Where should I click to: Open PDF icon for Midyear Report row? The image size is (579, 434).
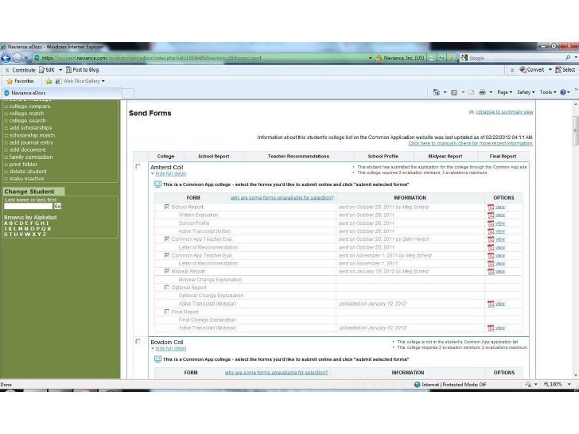(491, 272)
